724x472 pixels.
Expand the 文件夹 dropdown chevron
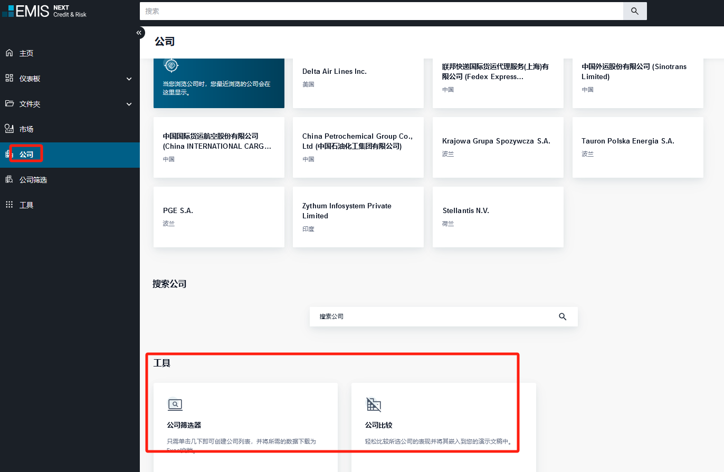click(129, 104)
